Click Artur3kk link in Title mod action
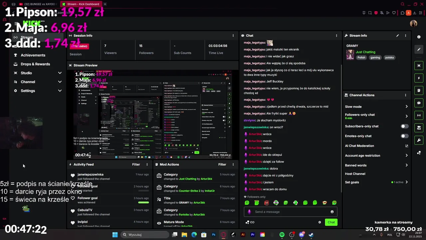The width and height of the screenshot is (426, 240). [200, 203]
